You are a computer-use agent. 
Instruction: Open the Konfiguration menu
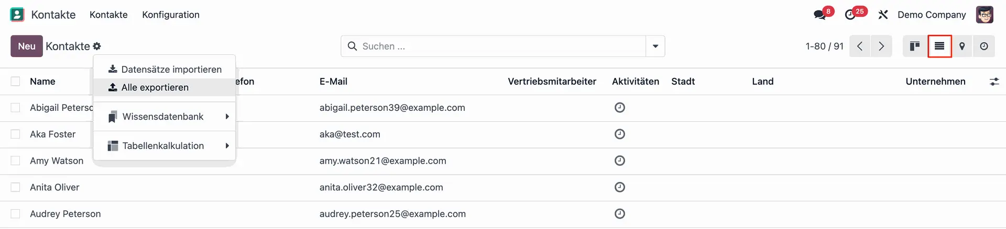(171, 15)
